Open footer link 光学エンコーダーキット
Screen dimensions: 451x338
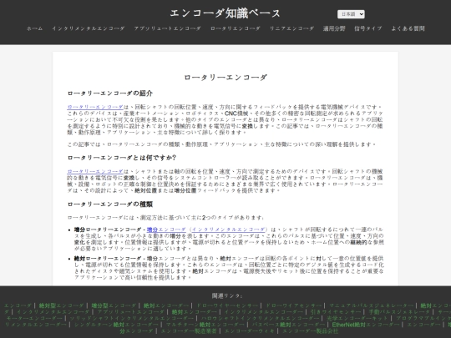tap(357, 318)
